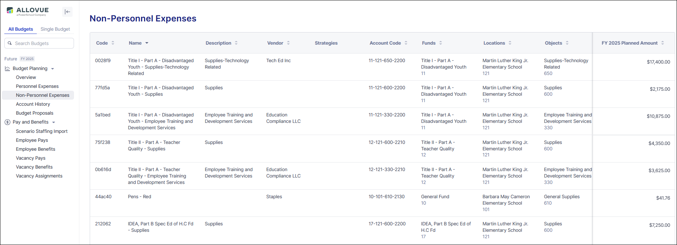Click the Code column sort icon
The width and height of the screenshot is (677, 245).
113,43
